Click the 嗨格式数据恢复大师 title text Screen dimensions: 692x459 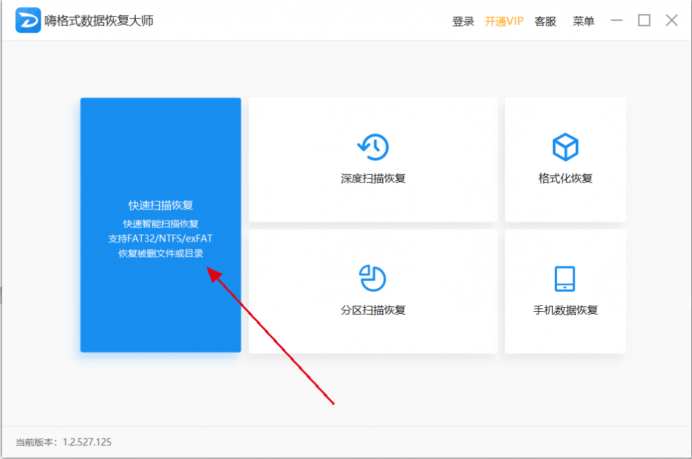[99, 21]
